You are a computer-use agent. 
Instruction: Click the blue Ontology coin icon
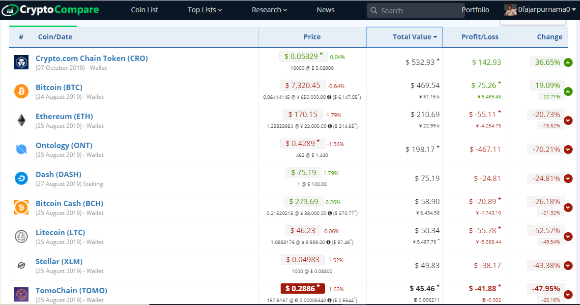(21, 150)
